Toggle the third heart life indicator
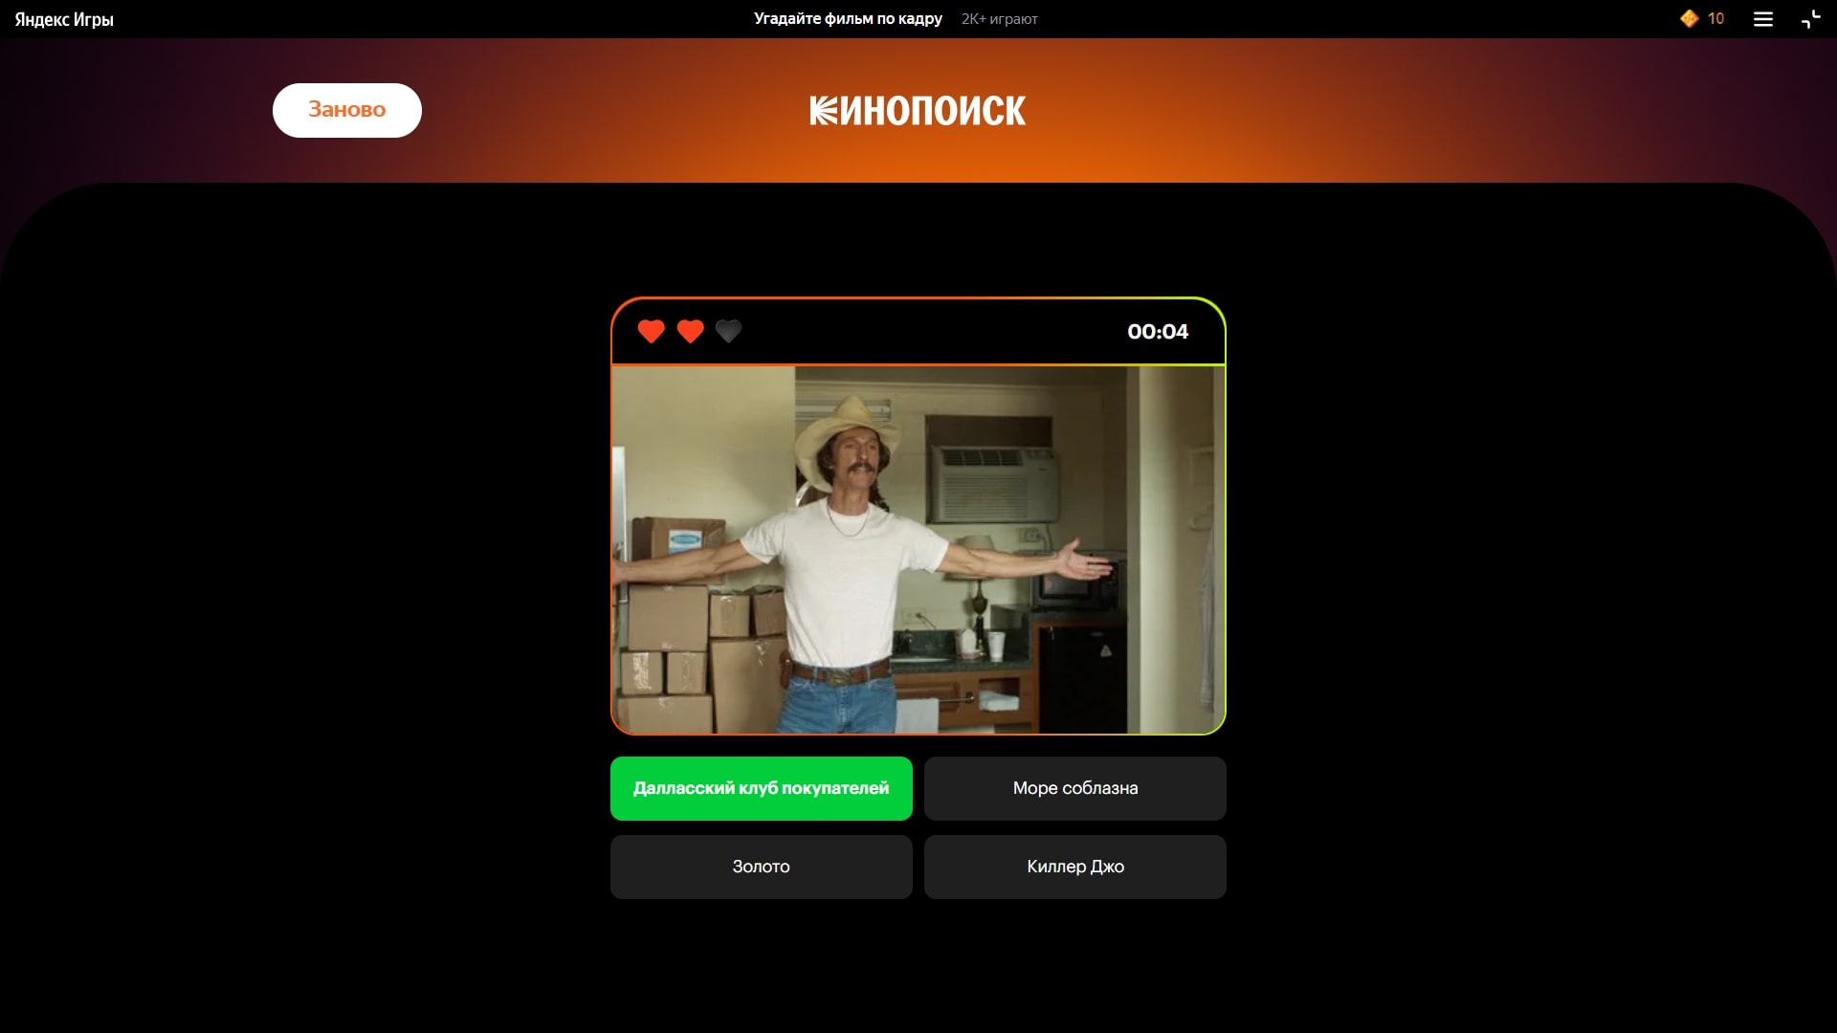This screenshot has width=1837, height=1033. (728, 332)
